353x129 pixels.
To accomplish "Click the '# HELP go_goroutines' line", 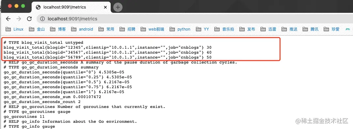I will click(84, 107).
